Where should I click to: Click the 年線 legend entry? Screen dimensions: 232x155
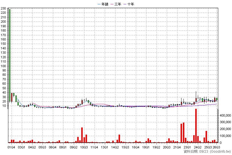click(103, 4)
